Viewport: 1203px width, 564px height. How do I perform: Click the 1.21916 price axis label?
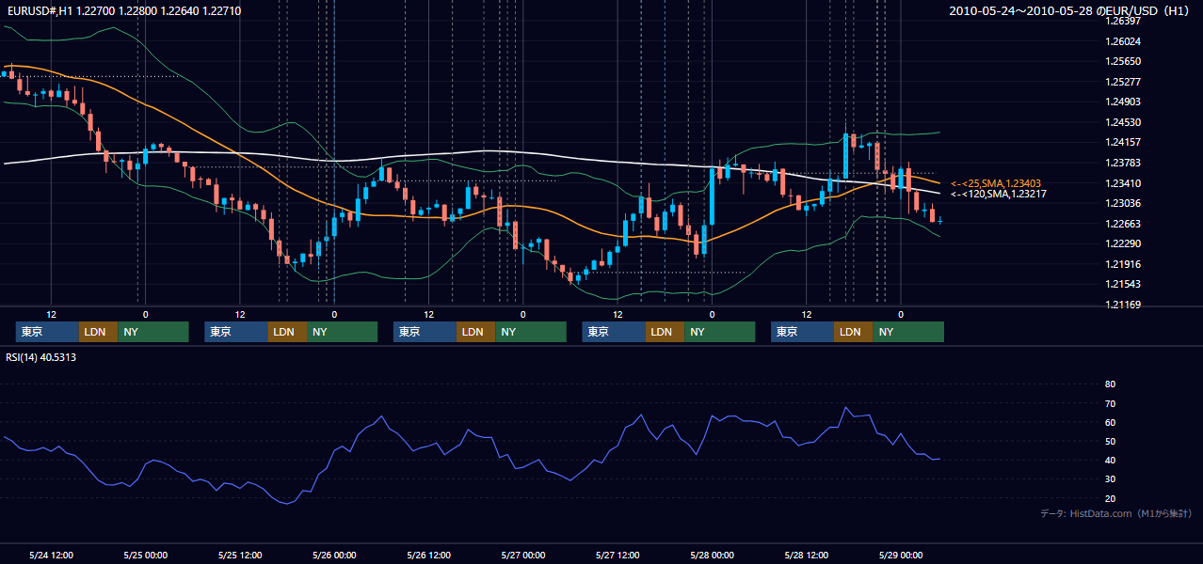point(1122,264)
